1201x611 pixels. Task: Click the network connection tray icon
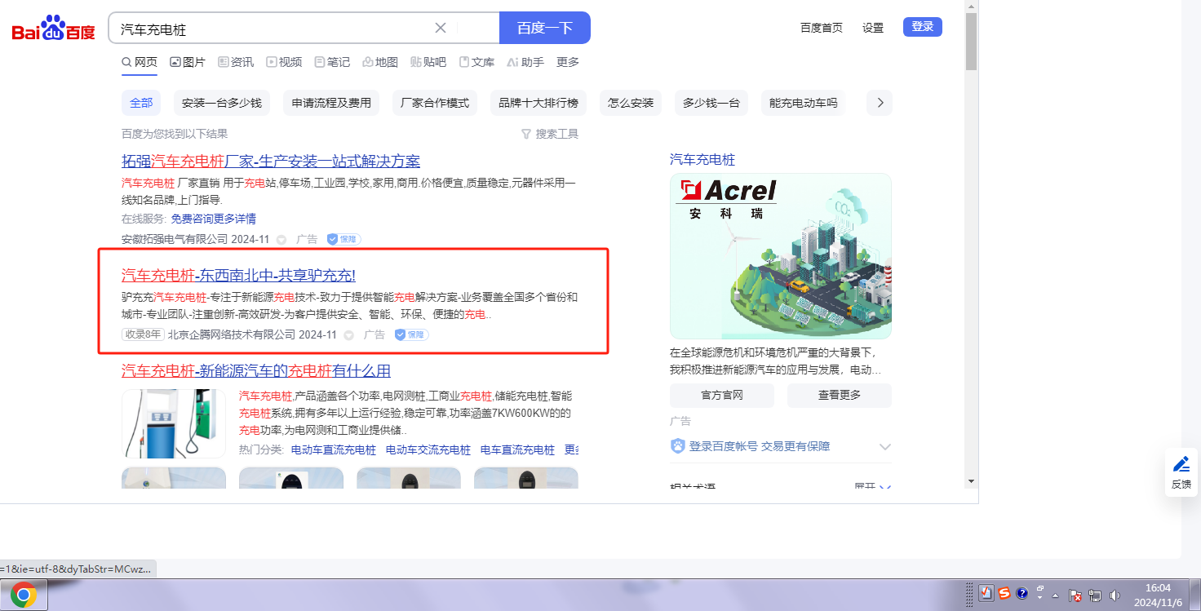point(1095,596)
